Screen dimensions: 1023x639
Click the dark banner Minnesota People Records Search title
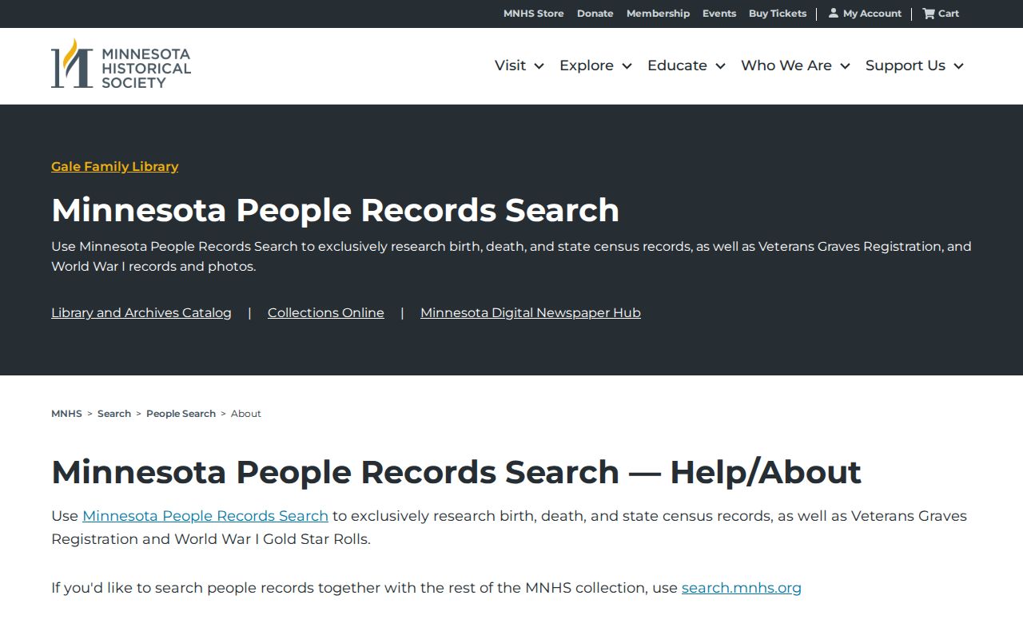pyautogui.click(x=336, y=210)
